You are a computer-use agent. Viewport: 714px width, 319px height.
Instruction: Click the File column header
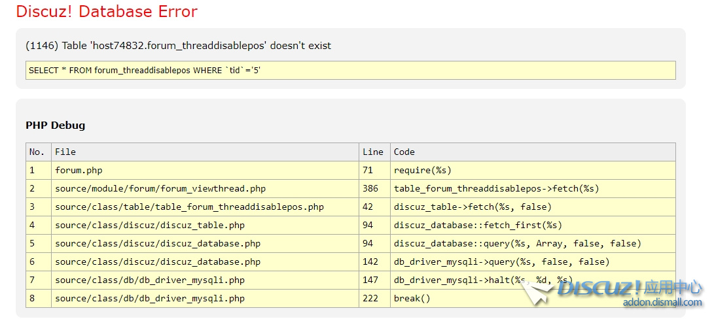point(205,152)
